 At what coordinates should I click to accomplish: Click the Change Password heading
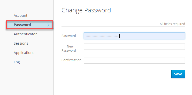pyautogui.click(x=86, y=10)
